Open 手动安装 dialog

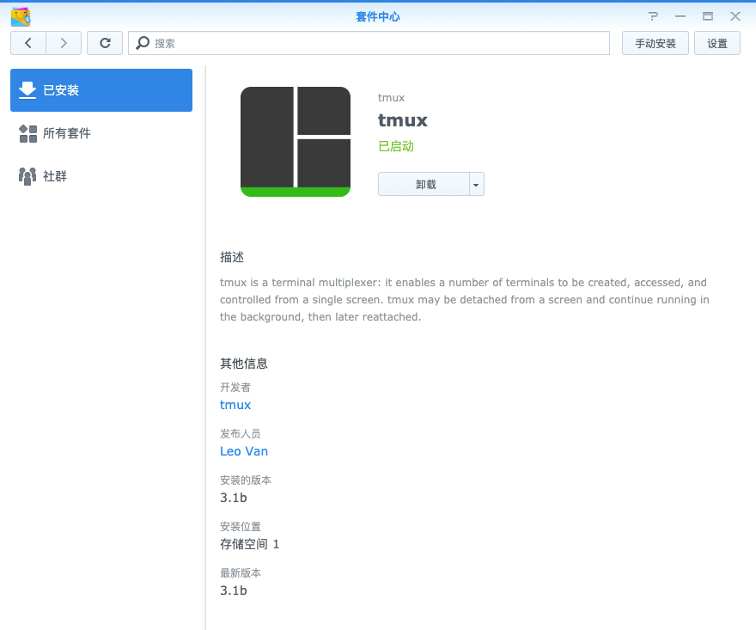click(x=655, y=43)
